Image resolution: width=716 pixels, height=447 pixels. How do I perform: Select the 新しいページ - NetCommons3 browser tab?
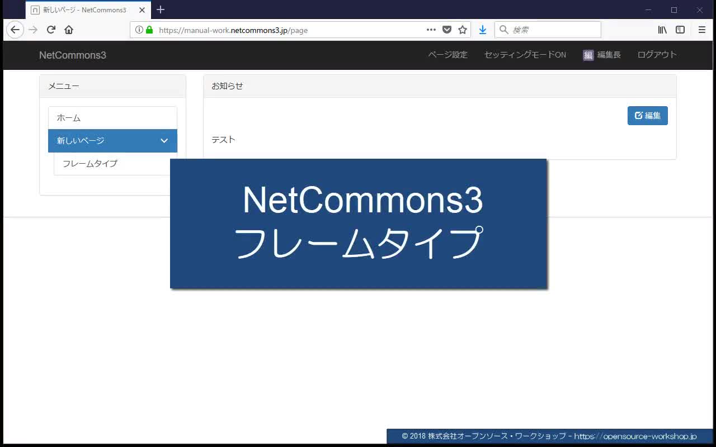click(88, 10)
